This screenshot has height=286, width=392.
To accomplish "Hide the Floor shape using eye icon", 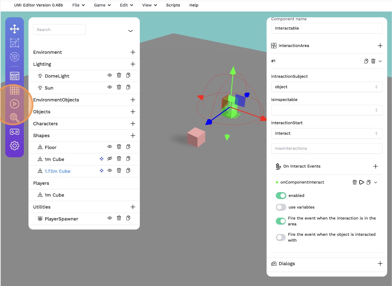I will point(110,147).
